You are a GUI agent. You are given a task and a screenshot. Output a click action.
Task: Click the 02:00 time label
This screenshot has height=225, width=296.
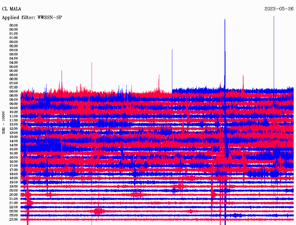14,42
